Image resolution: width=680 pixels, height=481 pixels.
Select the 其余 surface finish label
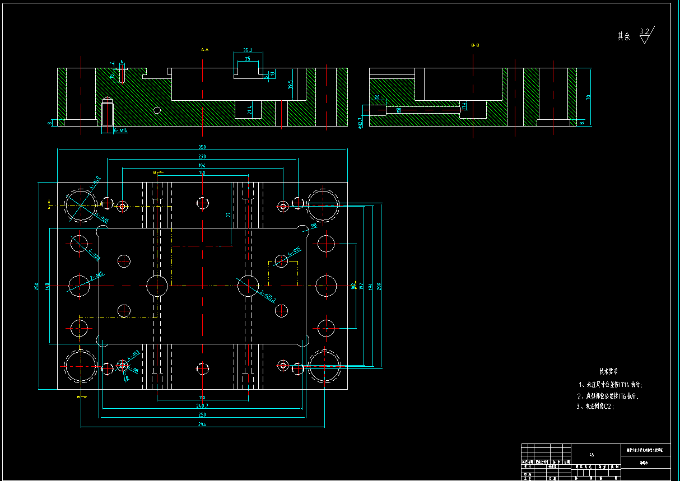(624, 36)
